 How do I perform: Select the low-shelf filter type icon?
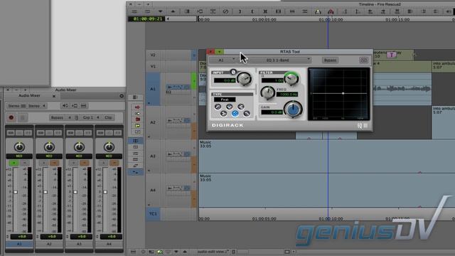[223, 114]
